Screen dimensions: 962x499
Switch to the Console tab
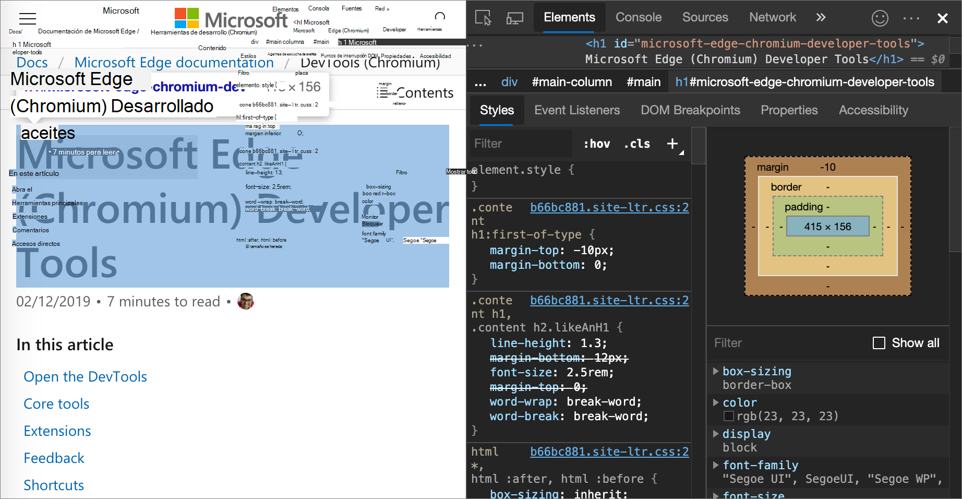click(x=638, y=17)
